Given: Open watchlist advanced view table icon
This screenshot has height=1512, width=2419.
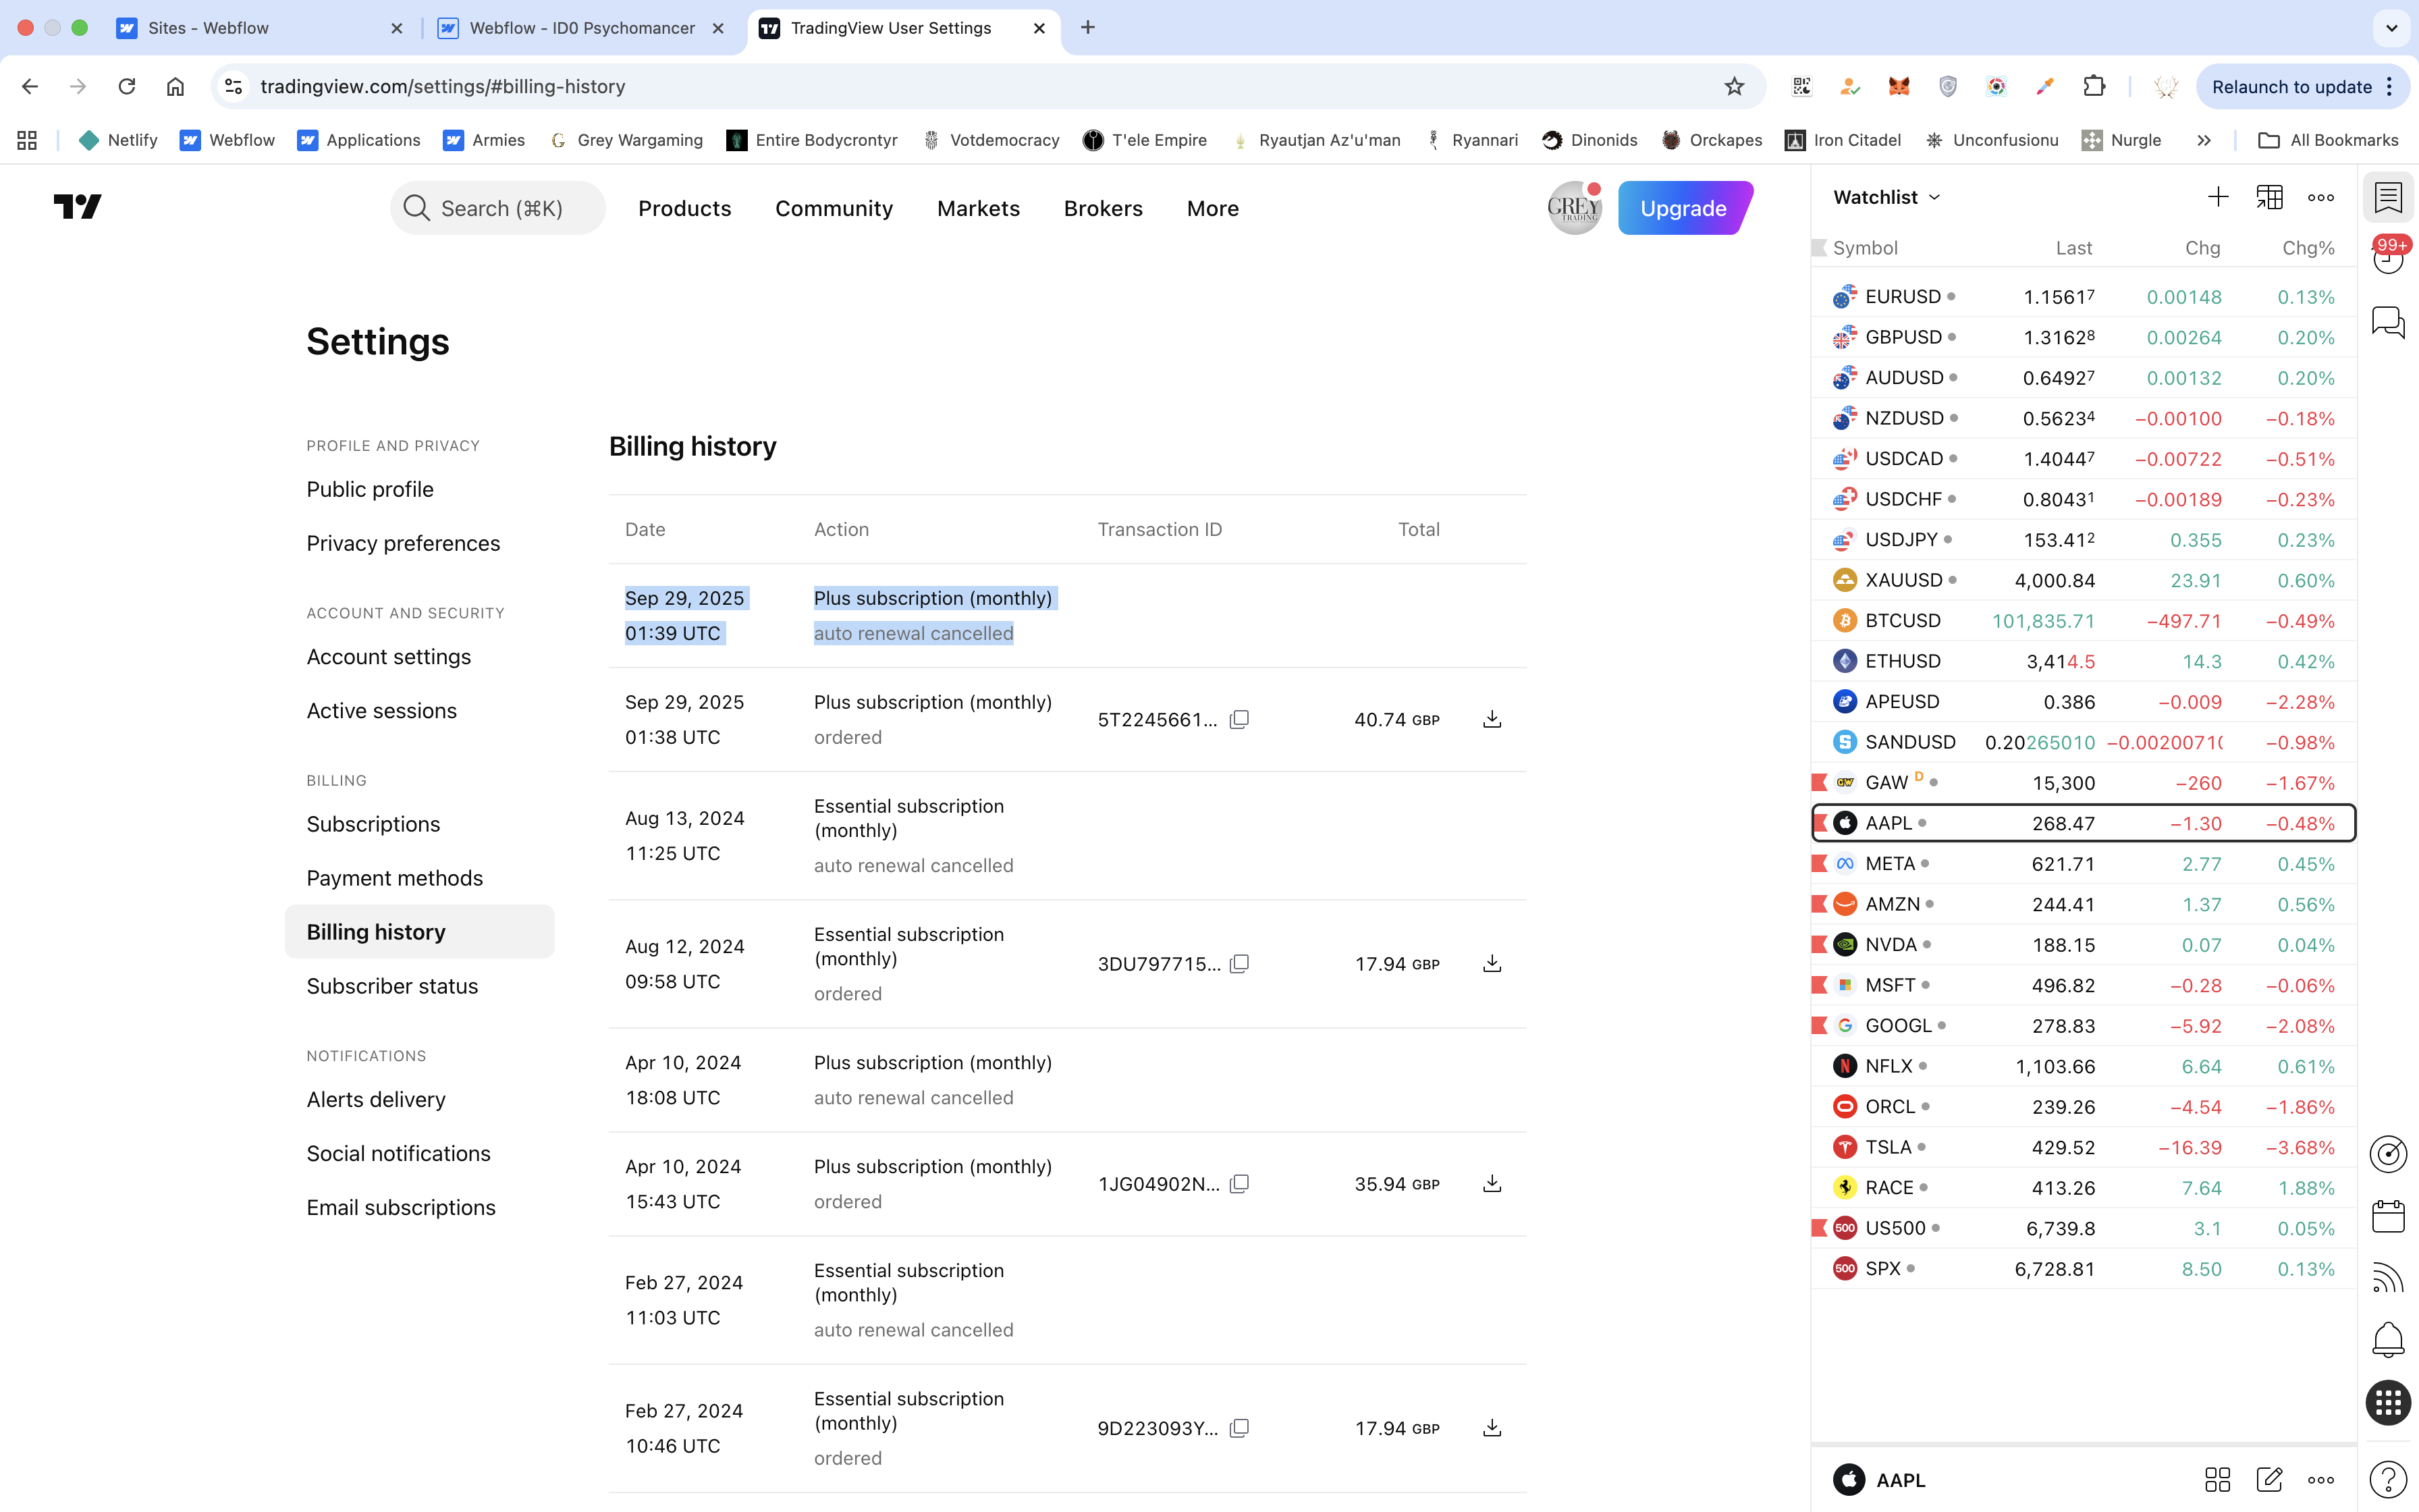Looking at the screenshot, I should (2269, 197).
